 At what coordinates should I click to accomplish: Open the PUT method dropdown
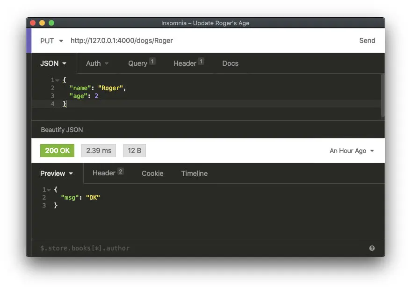click(51, 41)
